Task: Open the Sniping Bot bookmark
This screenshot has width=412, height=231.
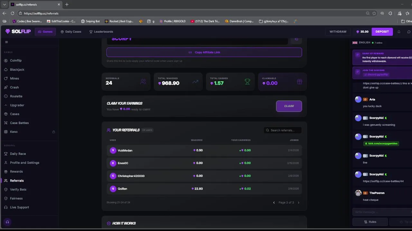Action: point(90,21)
